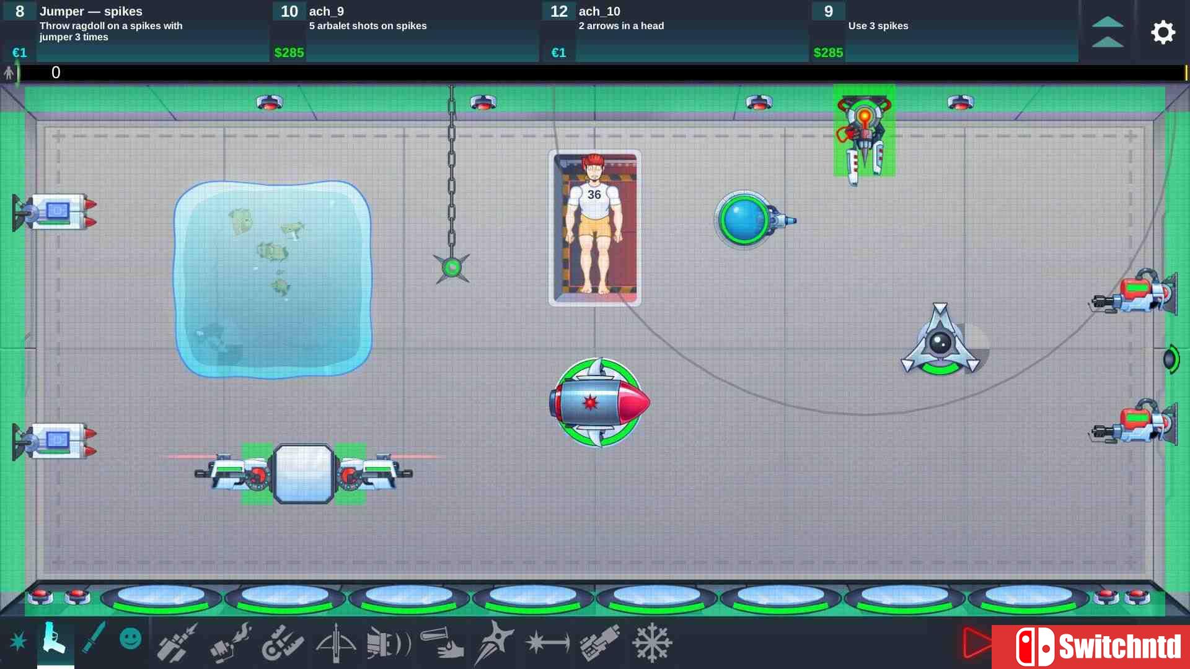
Task: Choose the sonic wave gun icon
Action: [x=389, y=643]
